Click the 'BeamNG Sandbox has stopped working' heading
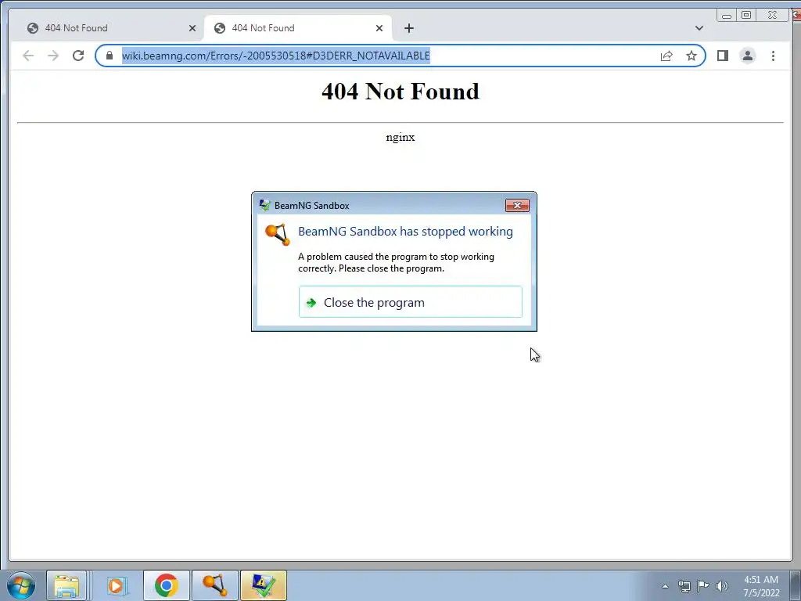Image resolution: width=801 pixels, height=601 pixels. (405, 232)
